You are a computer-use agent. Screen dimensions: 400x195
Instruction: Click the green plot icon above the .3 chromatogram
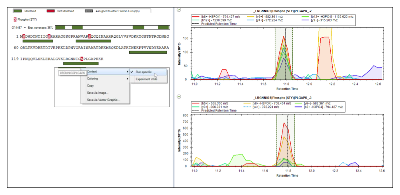[x=179, y=97]
